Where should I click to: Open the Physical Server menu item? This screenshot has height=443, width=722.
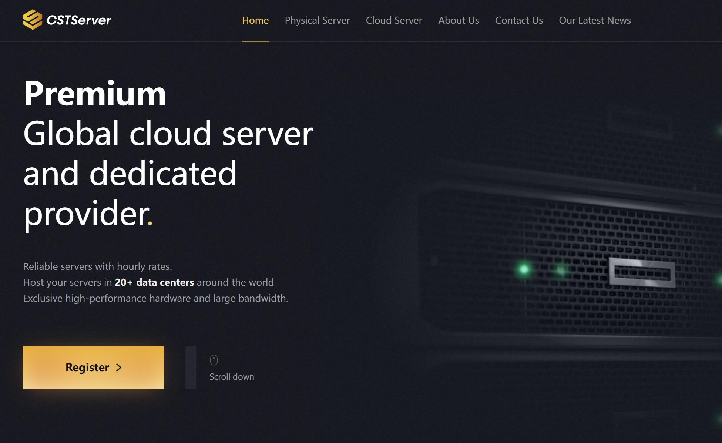[317, 20]
